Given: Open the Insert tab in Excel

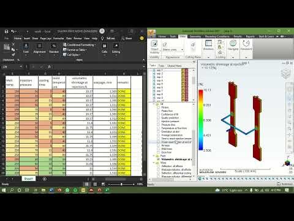Looking at the screenshot, I should [27, 39].
